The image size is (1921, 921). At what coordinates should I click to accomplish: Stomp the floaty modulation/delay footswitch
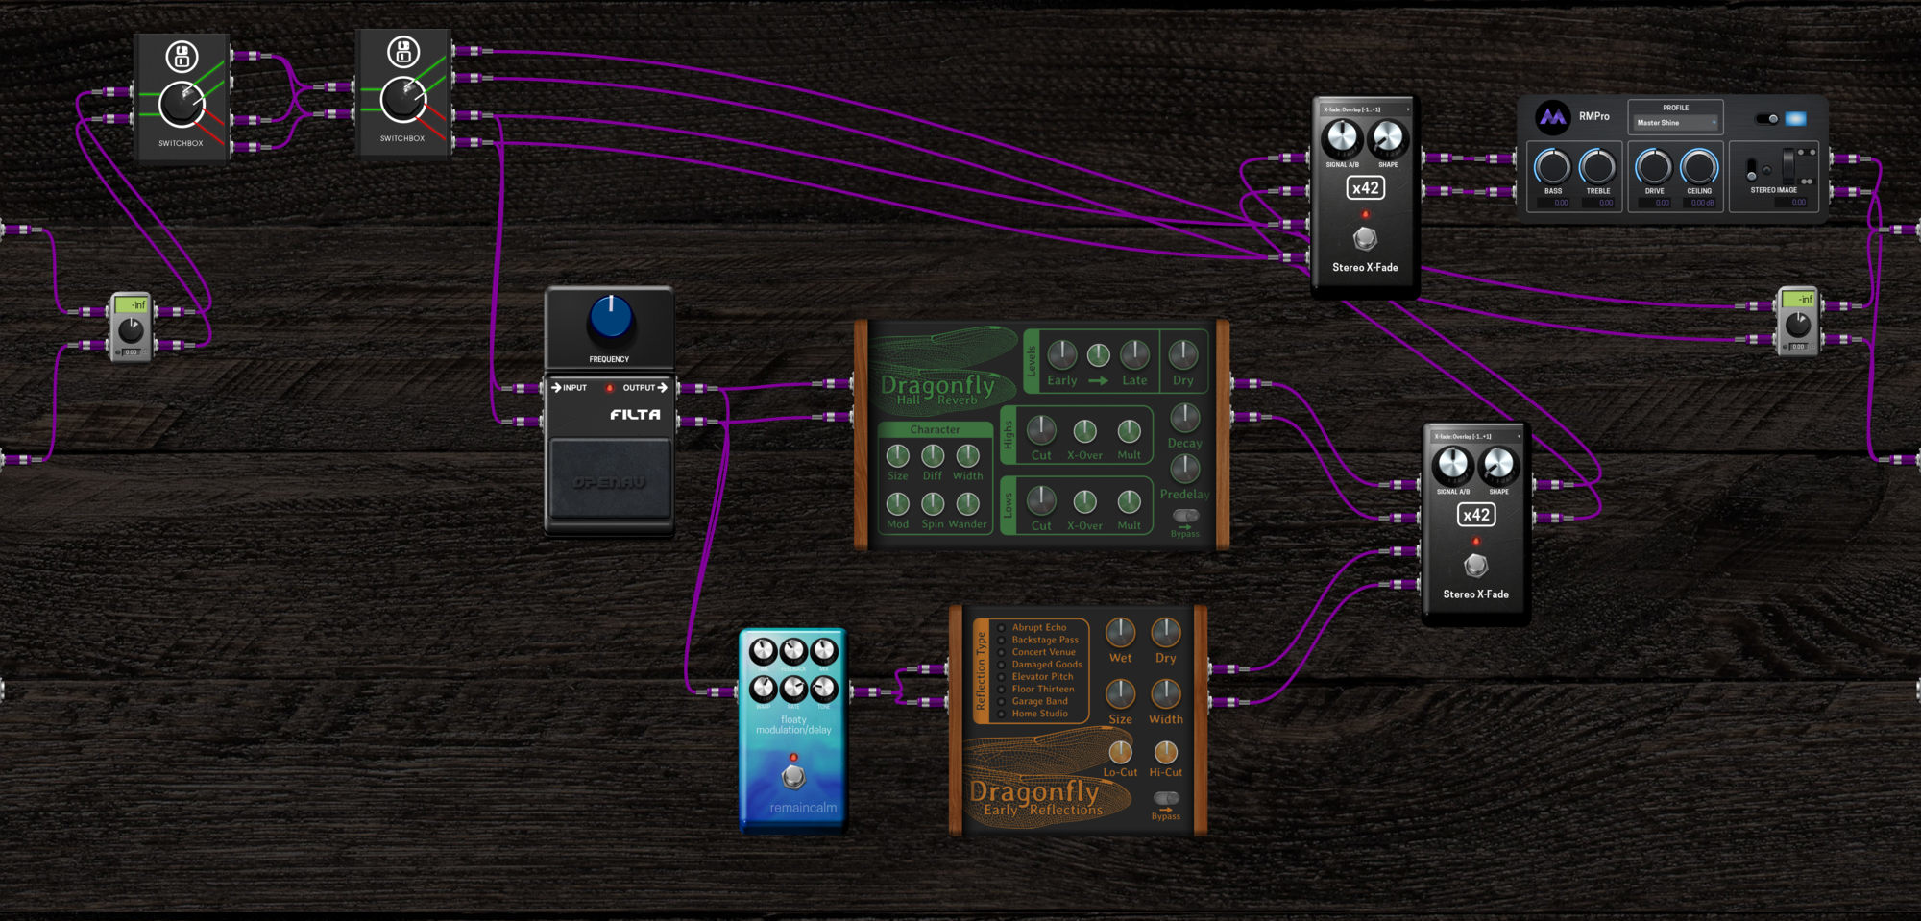click(x=793, y=776)
